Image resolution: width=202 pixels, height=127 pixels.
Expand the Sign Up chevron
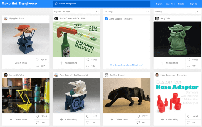[199, 4]
